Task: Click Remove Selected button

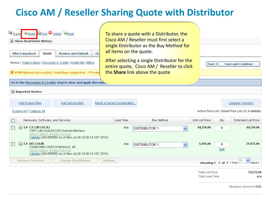Action: pyautogui.click(x=31, y=161)
